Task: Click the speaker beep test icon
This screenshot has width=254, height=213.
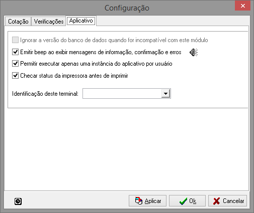Action: pyautogui.click(x=194, y=53)
